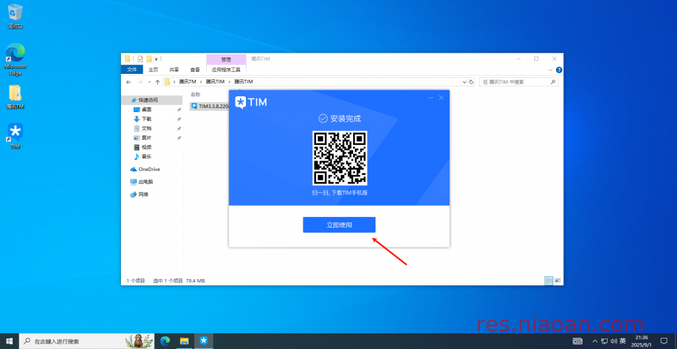Select the 回收站 desktop icon
This screenshot has width=677, height=349.
(15, 16)
